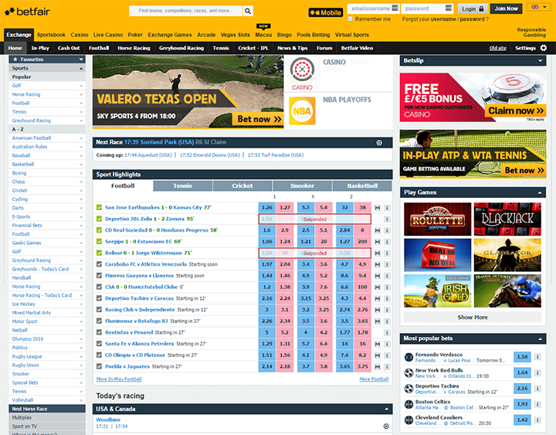Image resolution: width=556 pixels, height=435 pixels.
Task: Toggle the Remember me checkbox
Action: coord(351,19)
